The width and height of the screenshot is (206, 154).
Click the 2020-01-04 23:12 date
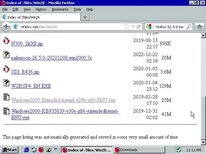tap(145, 86)
